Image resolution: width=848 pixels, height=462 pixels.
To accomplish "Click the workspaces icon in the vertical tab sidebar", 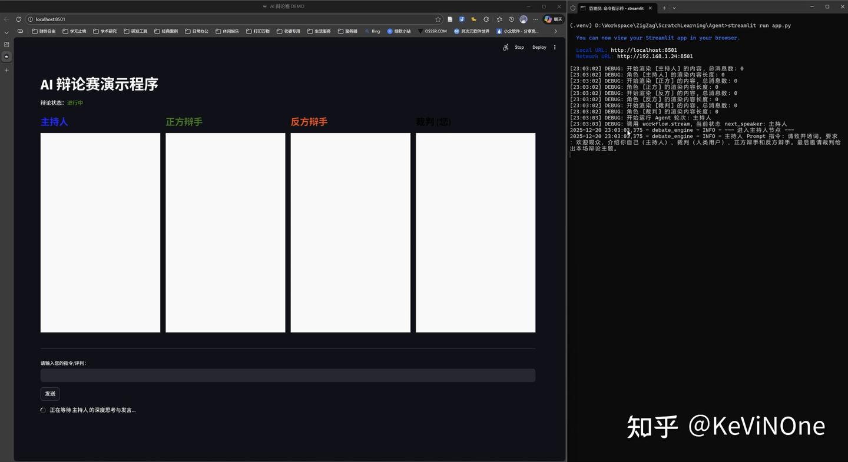I will (6, 44).
